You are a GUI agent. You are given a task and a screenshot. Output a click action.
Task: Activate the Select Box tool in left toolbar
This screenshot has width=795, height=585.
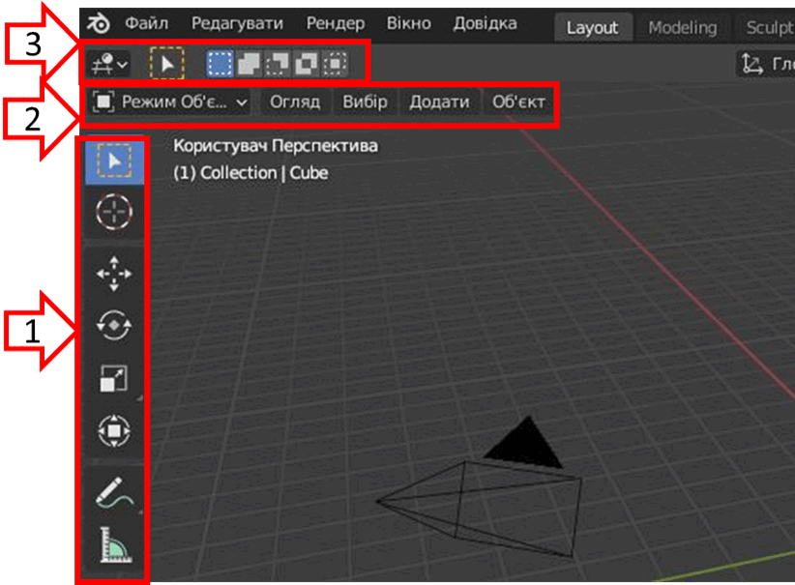(x=114, y=162)
